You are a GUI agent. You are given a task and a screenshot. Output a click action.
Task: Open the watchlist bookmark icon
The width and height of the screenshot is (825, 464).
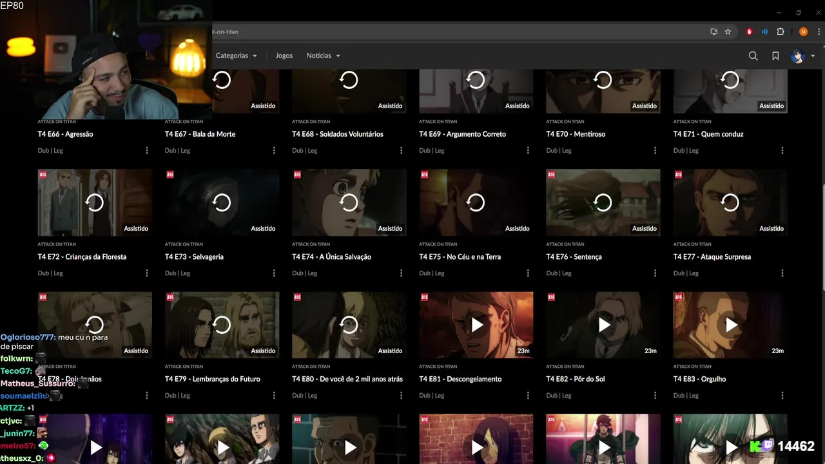coord(775,56)
